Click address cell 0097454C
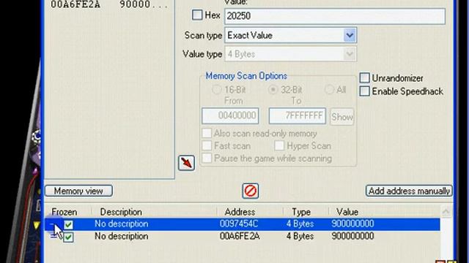Image resolution: width=469 pixels, height=263 pixels. coord(239,224)
